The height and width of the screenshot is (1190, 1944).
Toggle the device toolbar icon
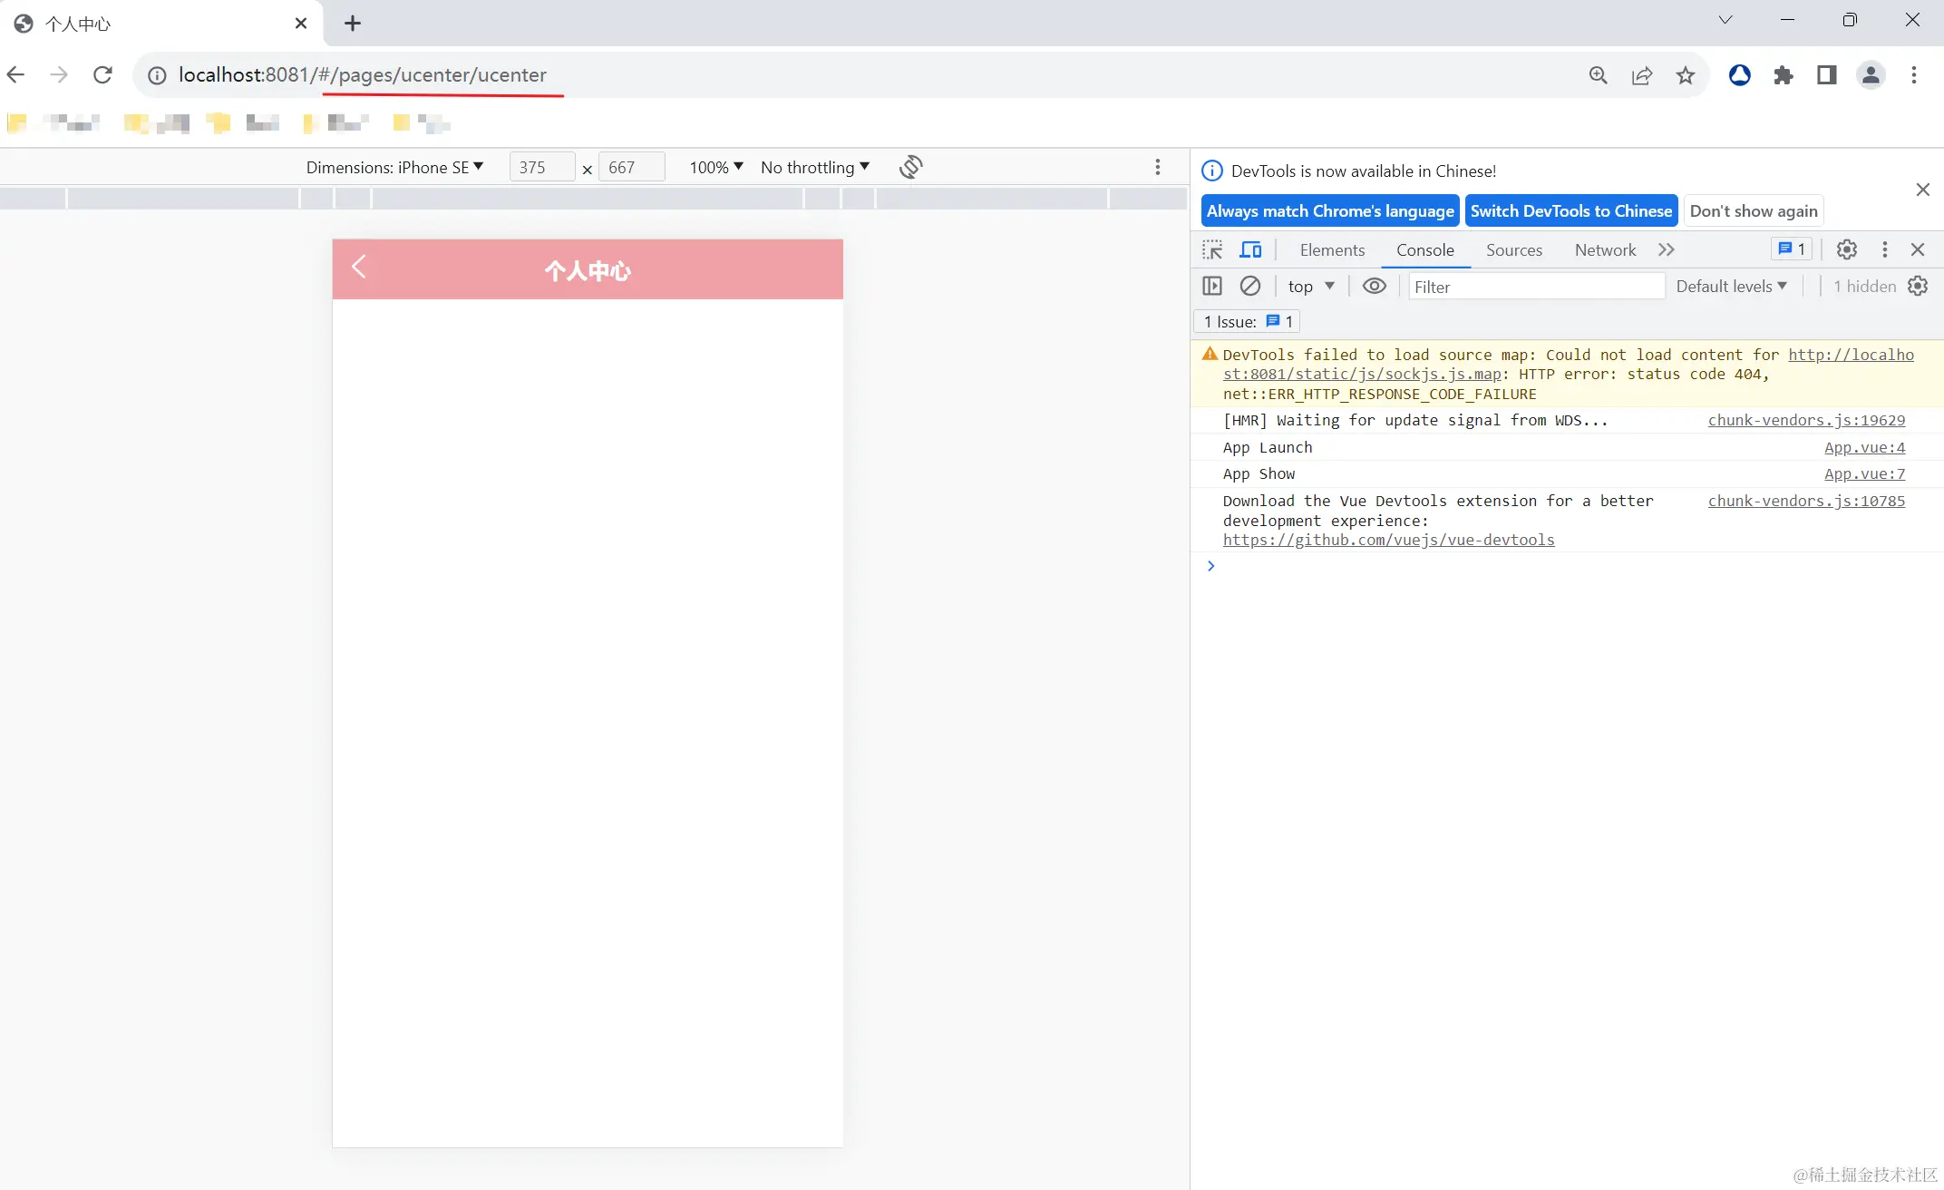(1251, 249)
